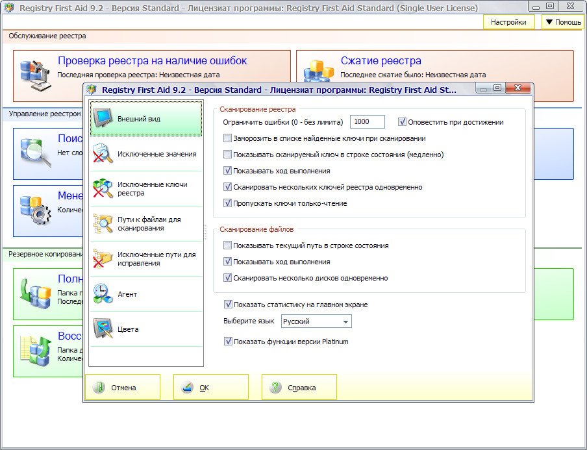Select the Исключенные ключи реестра icon
587x450 pixels.
(x=103, y=189)
